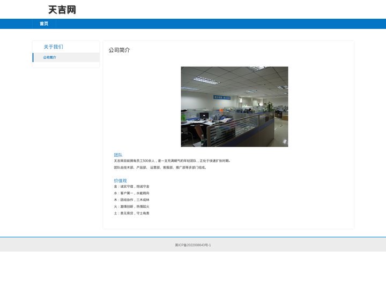Open the 首页 navigation menu item
The height and width of the screenshot is (289, 386).
point(44,24)
